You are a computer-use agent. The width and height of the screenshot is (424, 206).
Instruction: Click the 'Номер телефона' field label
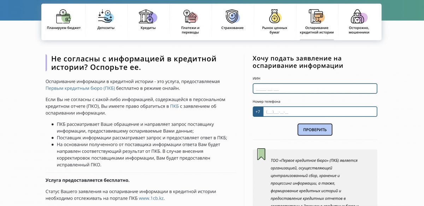click(x=266, y=102)
